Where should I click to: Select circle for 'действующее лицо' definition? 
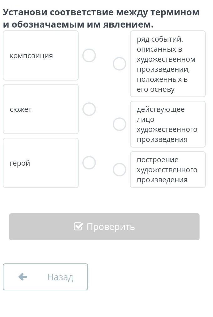click(119, 124)
